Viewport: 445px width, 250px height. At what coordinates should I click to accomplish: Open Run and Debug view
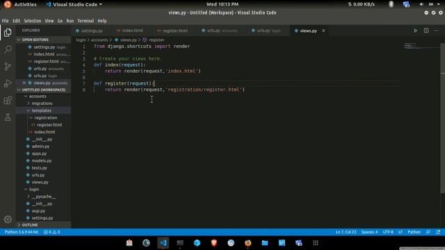point(8,83)
